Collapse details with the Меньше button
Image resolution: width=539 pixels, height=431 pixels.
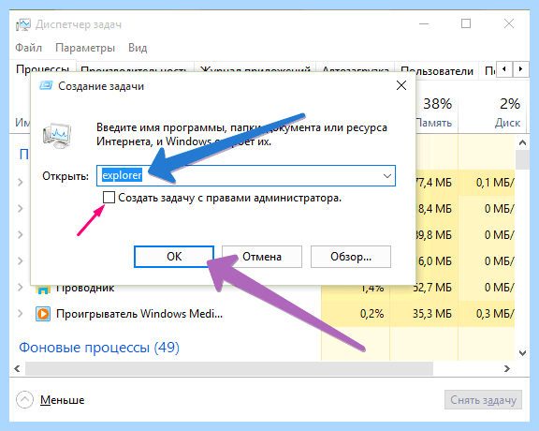pyautogui.click(x=62, y=400)
